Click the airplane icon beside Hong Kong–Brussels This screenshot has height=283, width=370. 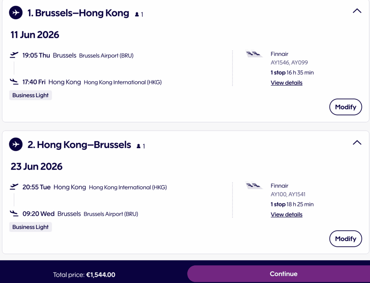pos(15,145)
